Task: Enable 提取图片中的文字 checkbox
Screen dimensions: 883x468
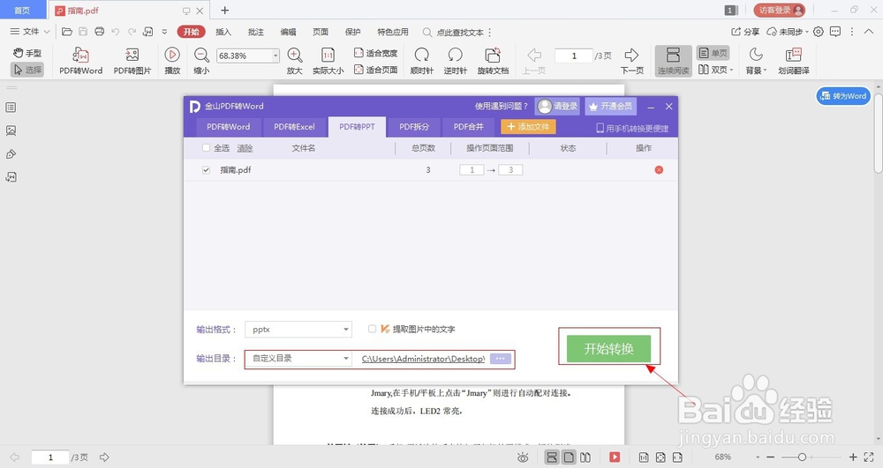Action: point(373,329)
